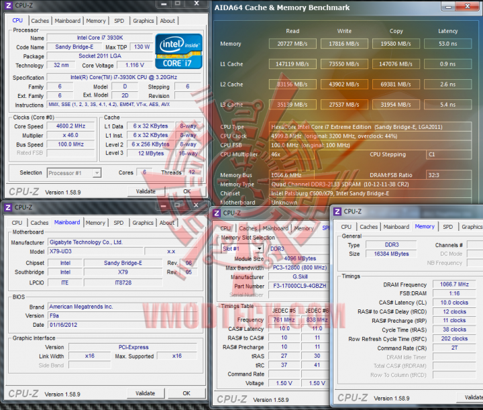Image resolution: width=483 pixels, height=410 pixels.
Task: Minimize the top CPU-Z window
Action: pyautogui.click(x=164, y=3)
